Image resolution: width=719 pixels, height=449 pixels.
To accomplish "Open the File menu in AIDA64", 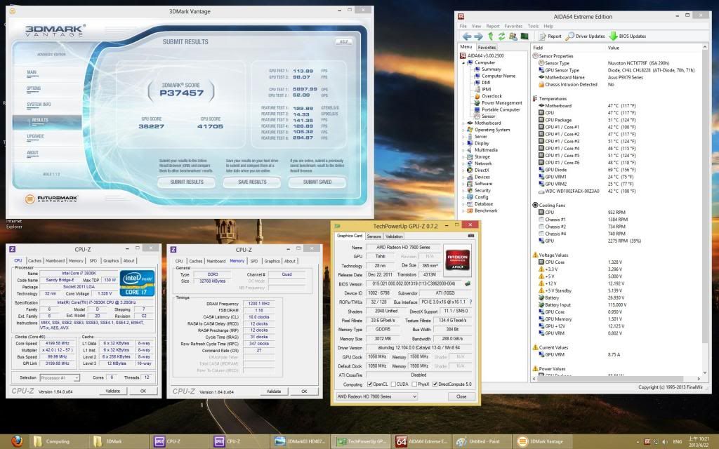I will (463, 26).
